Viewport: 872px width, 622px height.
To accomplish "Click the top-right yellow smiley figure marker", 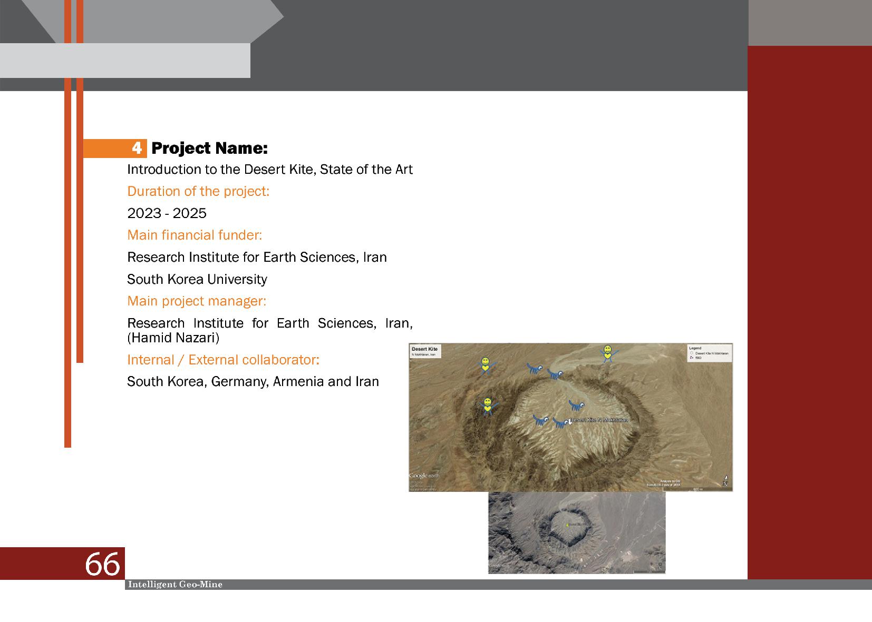I will (607, 353).
